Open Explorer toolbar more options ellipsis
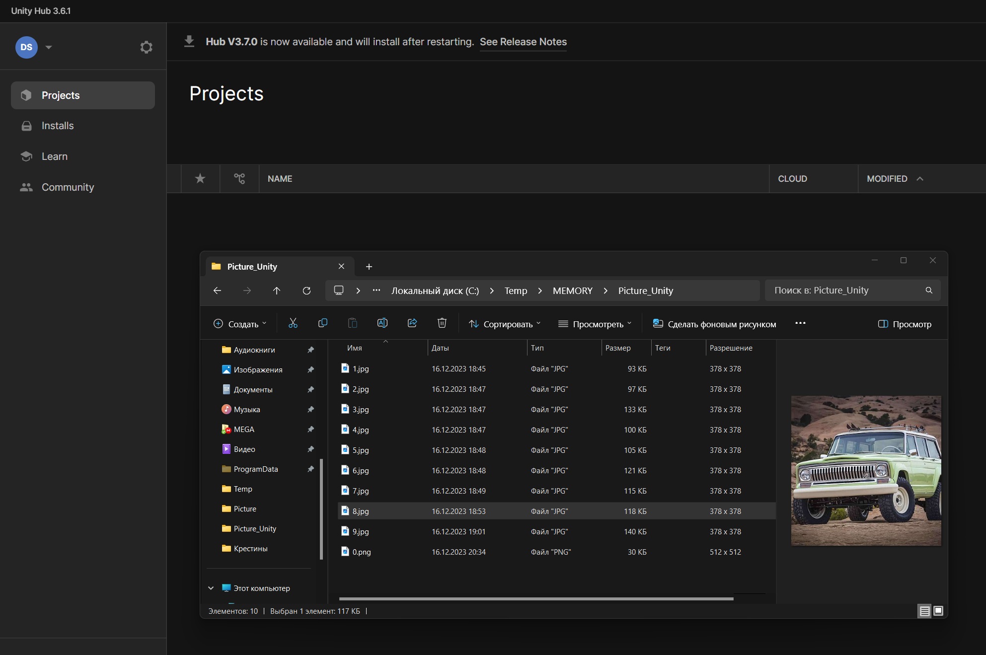 [800, 323]
